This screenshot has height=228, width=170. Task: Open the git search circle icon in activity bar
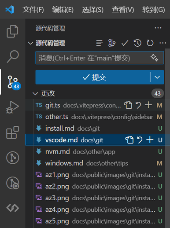pos(13,183)
